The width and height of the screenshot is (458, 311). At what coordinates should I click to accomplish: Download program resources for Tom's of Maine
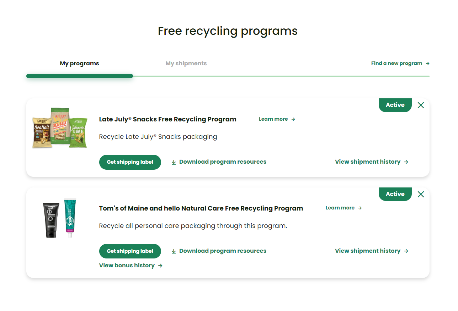click(x=219, y=251)
